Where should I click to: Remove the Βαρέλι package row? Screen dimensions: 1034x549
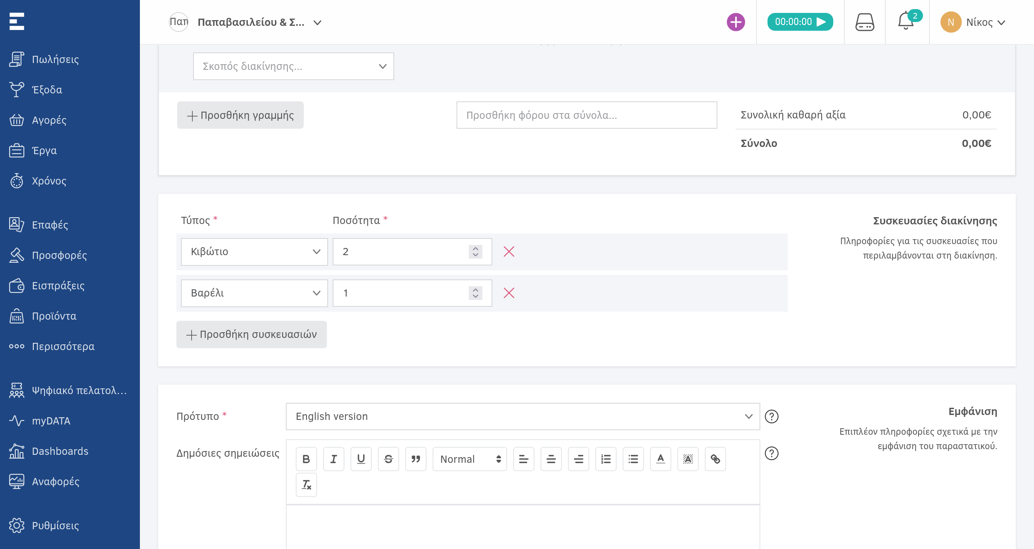[x=509, y=293]
